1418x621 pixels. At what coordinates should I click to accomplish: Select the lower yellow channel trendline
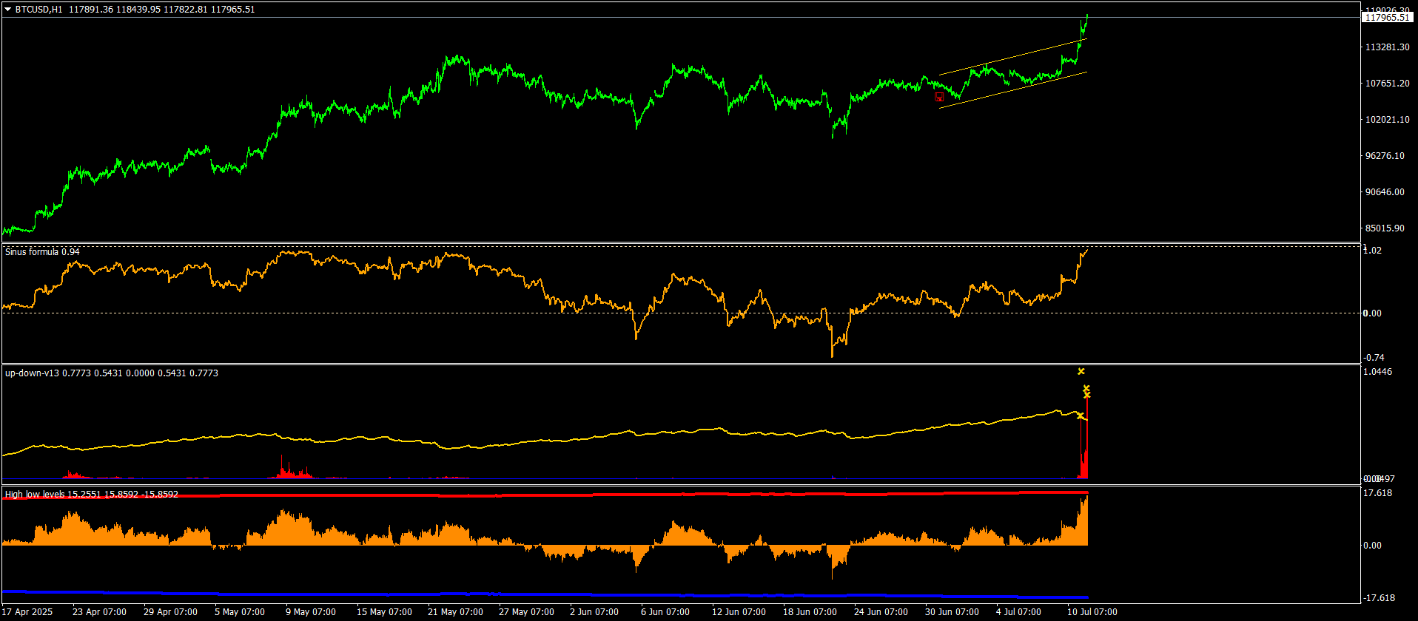pyautogui.click(x=1012, y=90)
